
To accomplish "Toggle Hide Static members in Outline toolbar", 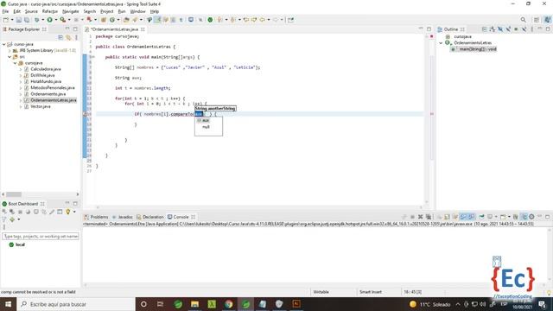I will pos(508,29).
